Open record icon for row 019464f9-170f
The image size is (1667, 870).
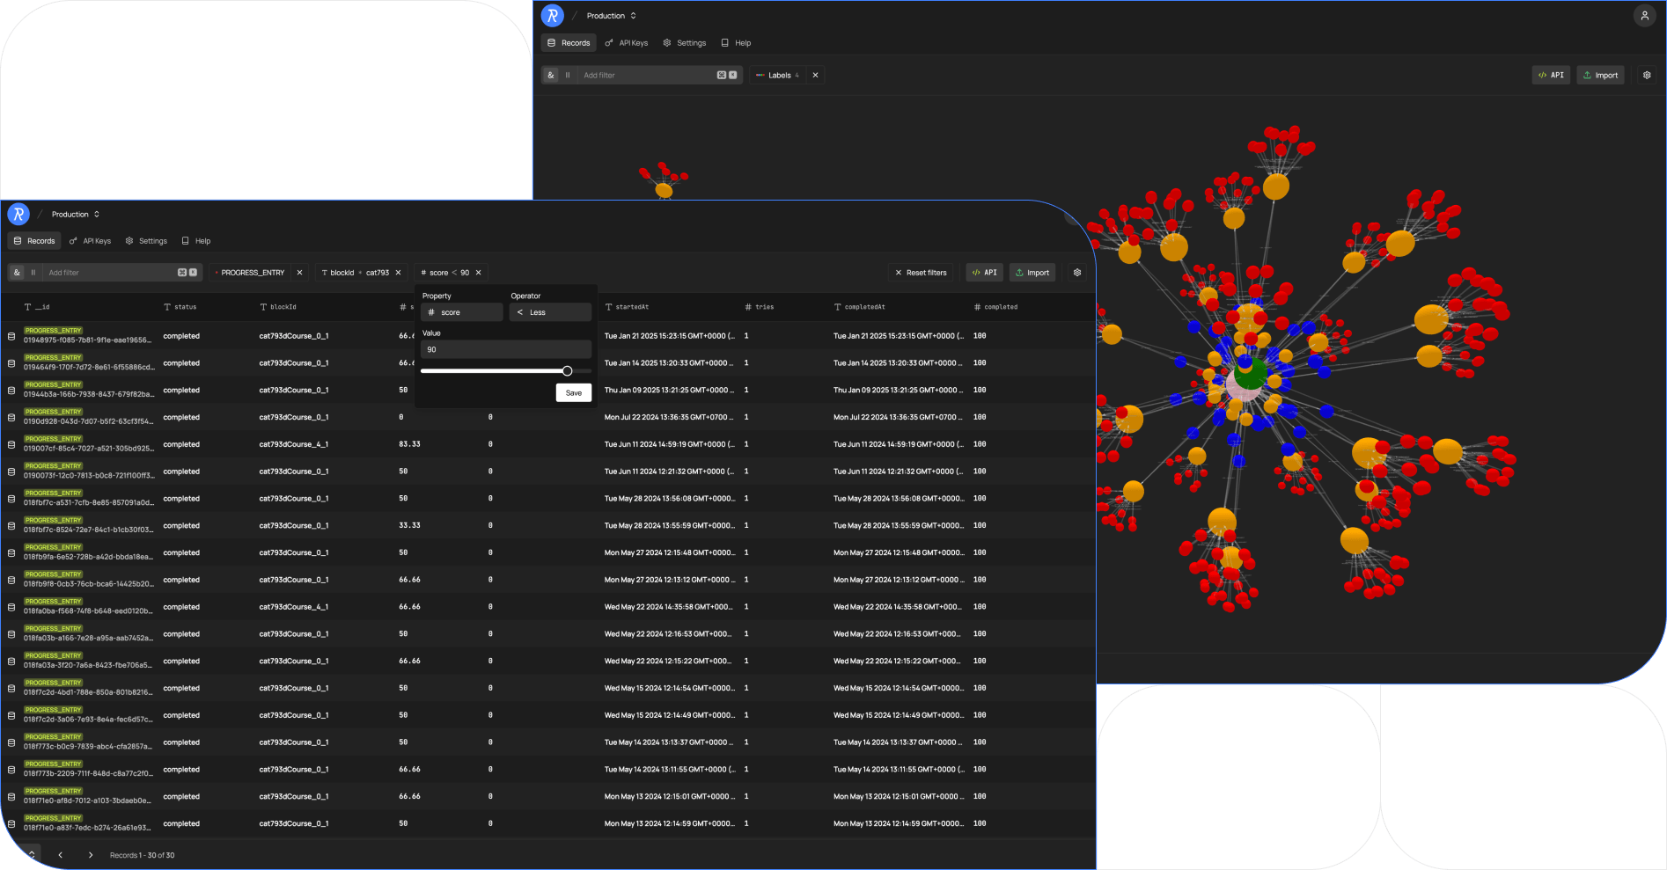coord(11,363)
